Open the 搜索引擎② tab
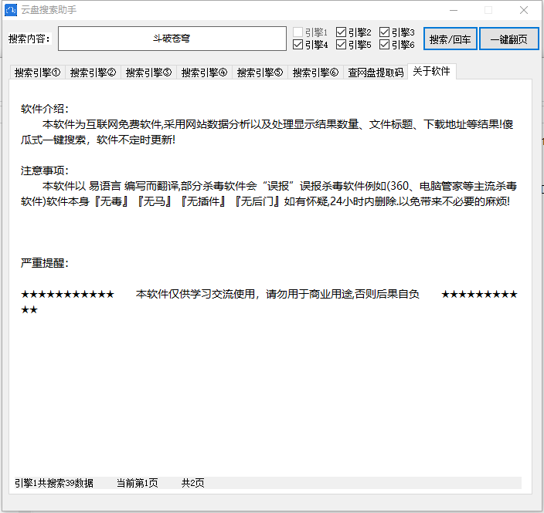The width and height of the screenshot is (544, 513). [93, 73]
